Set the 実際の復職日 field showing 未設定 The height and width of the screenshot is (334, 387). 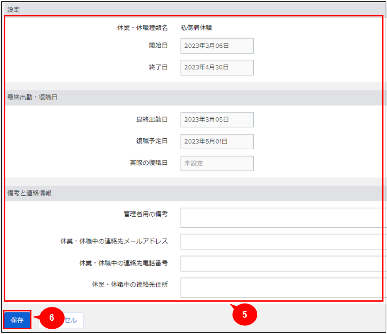(217, 163)
